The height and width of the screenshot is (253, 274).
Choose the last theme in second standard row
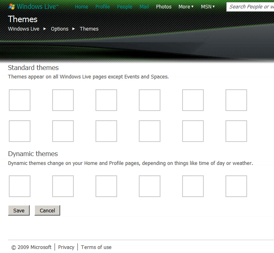[x=236, y=131]
